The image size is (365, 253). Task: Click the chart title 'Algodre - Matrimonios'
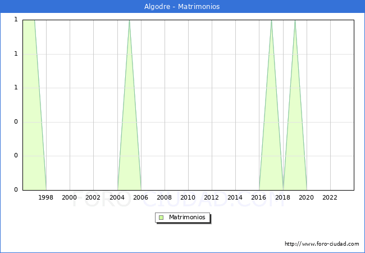click(182, 7)
